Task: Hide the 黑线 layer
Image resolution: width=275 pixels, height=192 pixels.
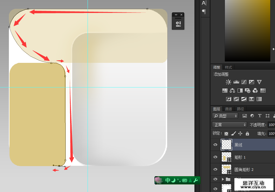Action: (x=216, y=145)
